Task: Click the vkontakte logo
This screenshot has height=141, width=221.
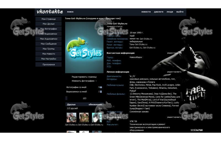Action: click(50, 12)
